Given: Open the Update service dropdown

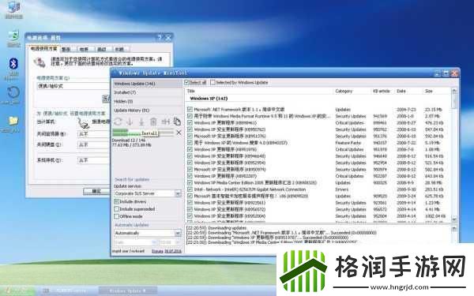Looking at the screenshot, I should (x=178, y=193).
